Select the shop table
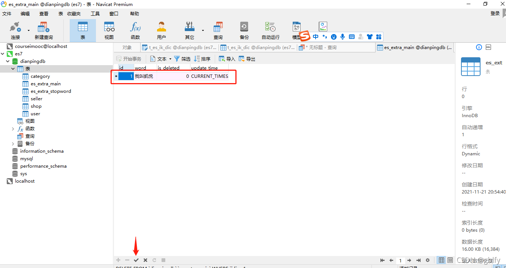Viewport: 506px width, 268px height. (x=36, y=106)
